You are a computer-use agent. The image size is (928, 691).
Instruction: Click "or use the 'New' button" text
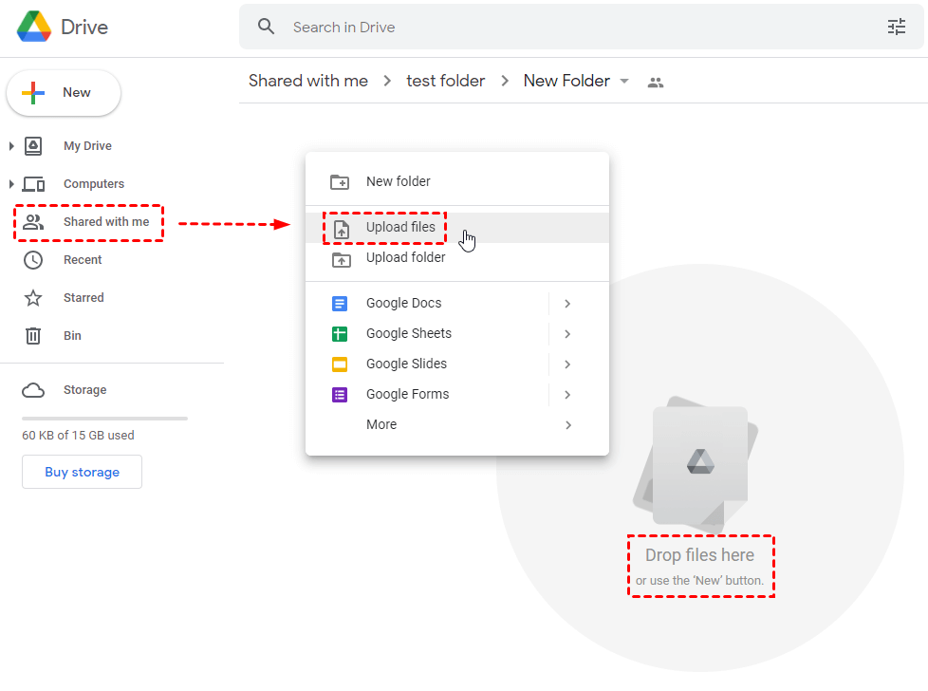699,581
